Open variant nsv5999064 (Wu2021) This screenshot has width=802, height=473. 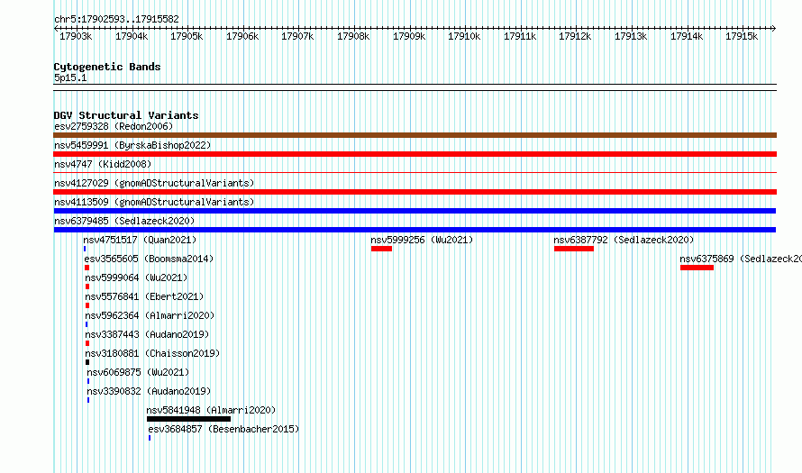[x=136, y=277]
